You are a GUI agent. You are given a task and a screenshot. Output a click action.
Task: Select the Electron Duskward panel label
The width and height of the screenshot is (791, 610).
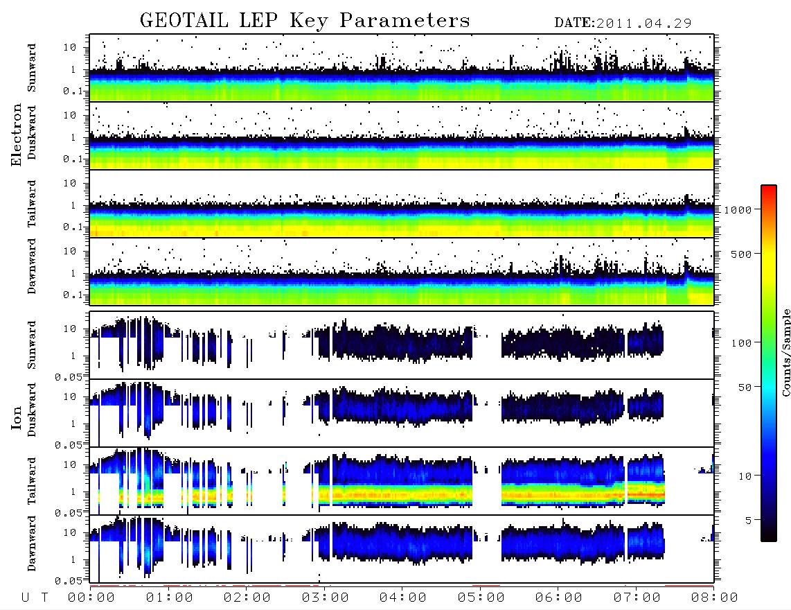coord(32,132)
